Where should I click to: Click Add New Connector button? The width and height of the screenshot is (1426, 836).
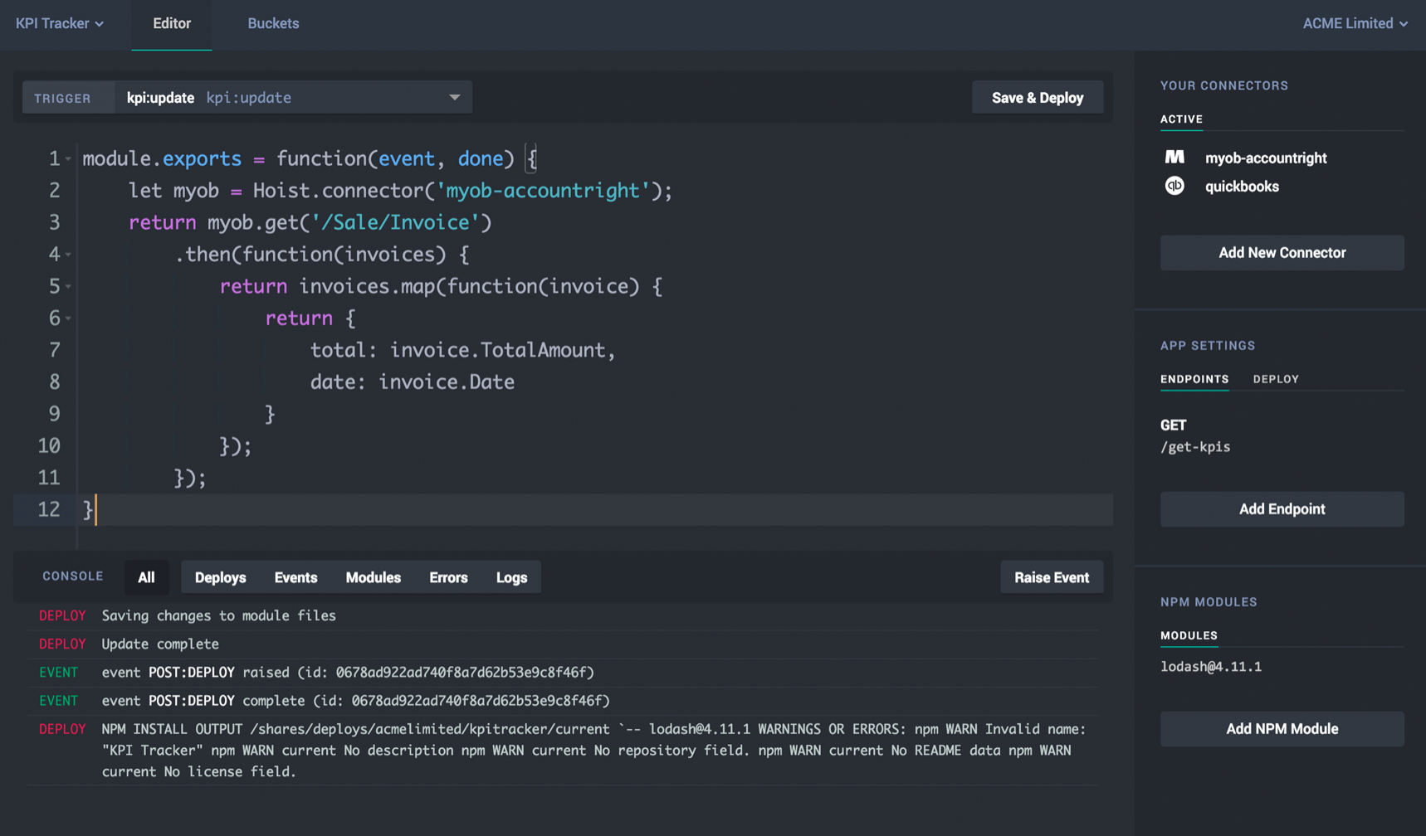(1282, 253)
